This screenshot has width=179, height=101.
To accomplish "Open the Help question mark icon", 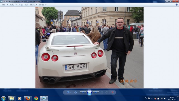I will tap(176, 4).
